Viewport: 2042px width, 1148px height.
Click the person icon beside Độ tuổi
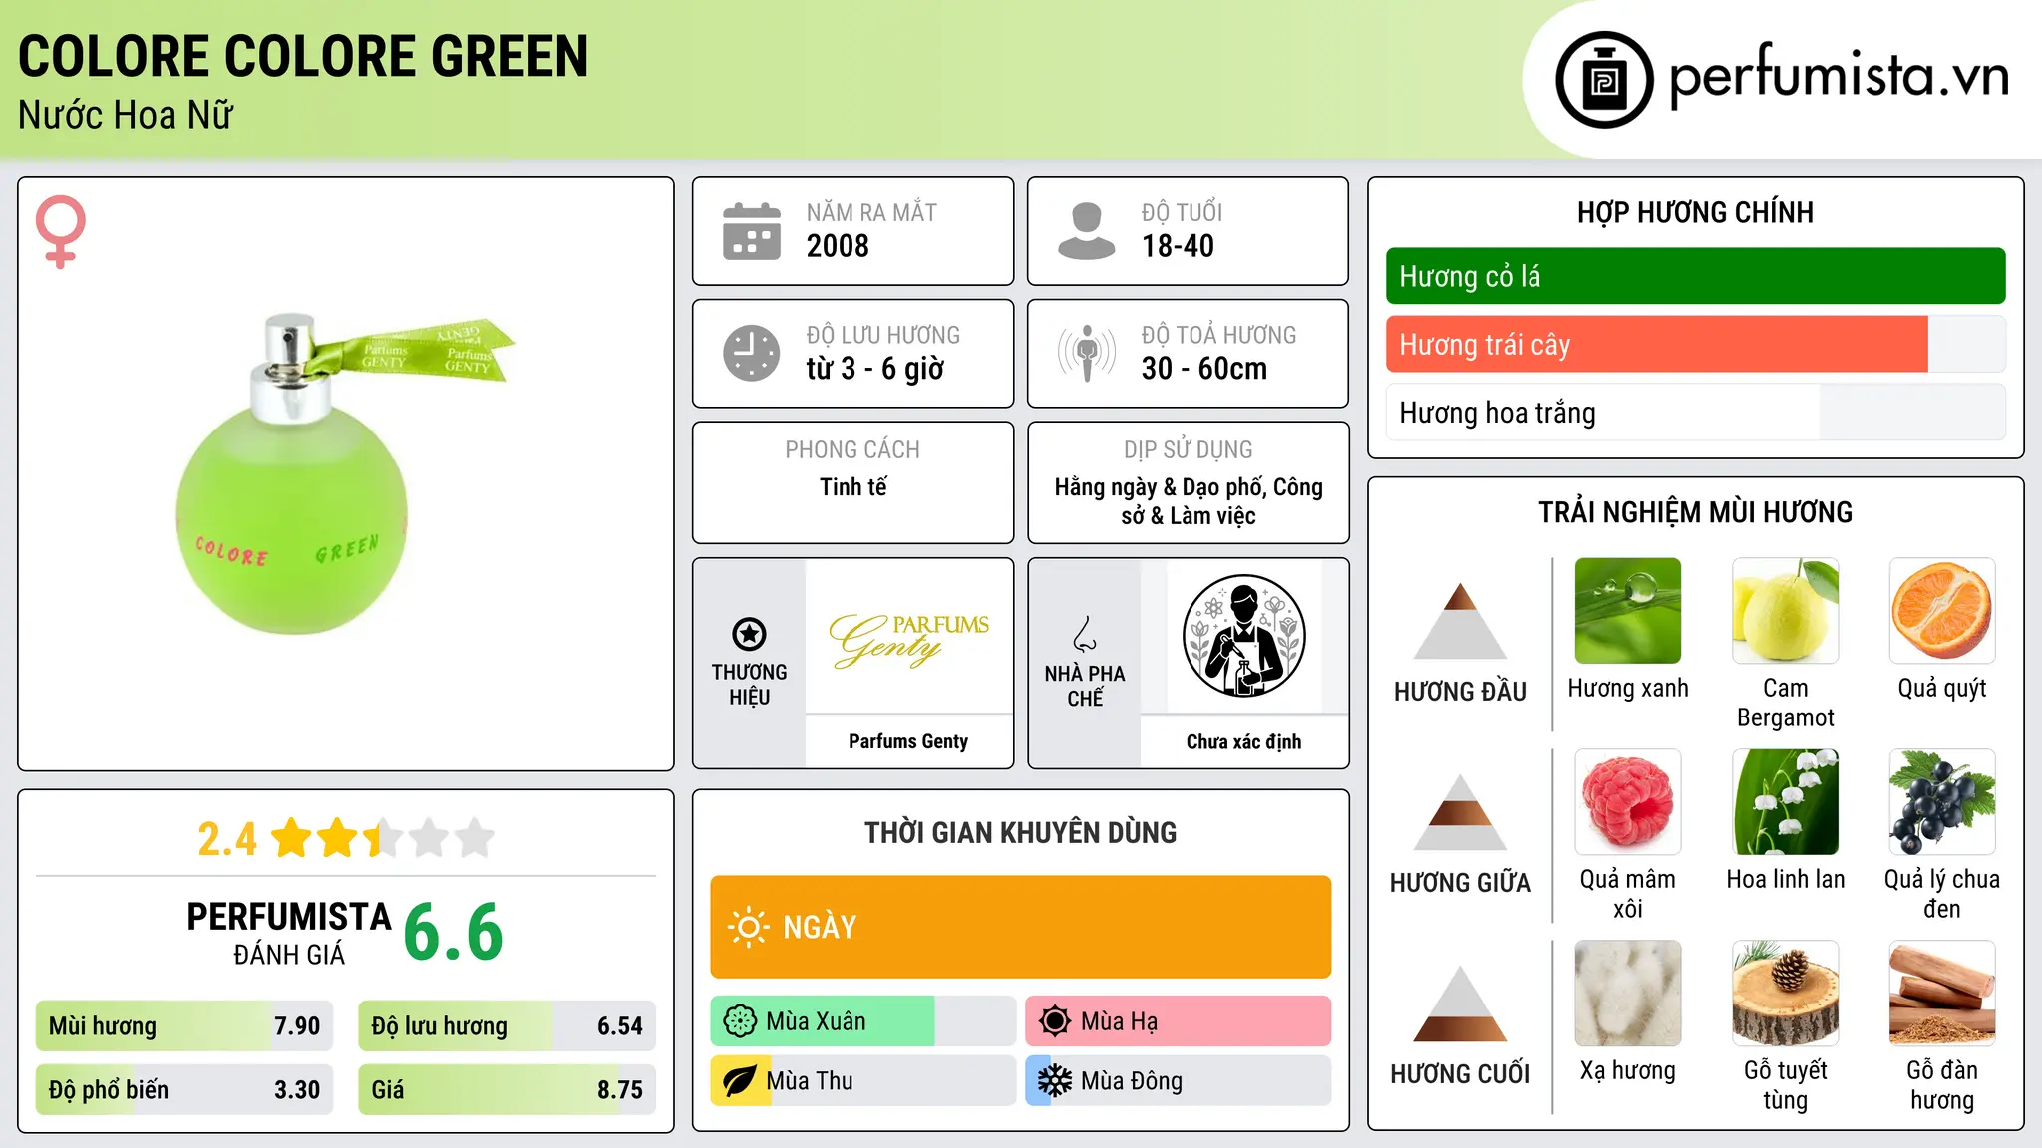(x=1086, y=231)
